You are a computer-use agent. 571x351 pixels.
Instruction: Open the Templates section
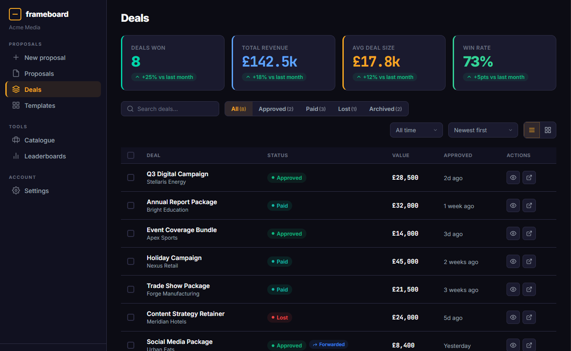[x=53, y=106]
